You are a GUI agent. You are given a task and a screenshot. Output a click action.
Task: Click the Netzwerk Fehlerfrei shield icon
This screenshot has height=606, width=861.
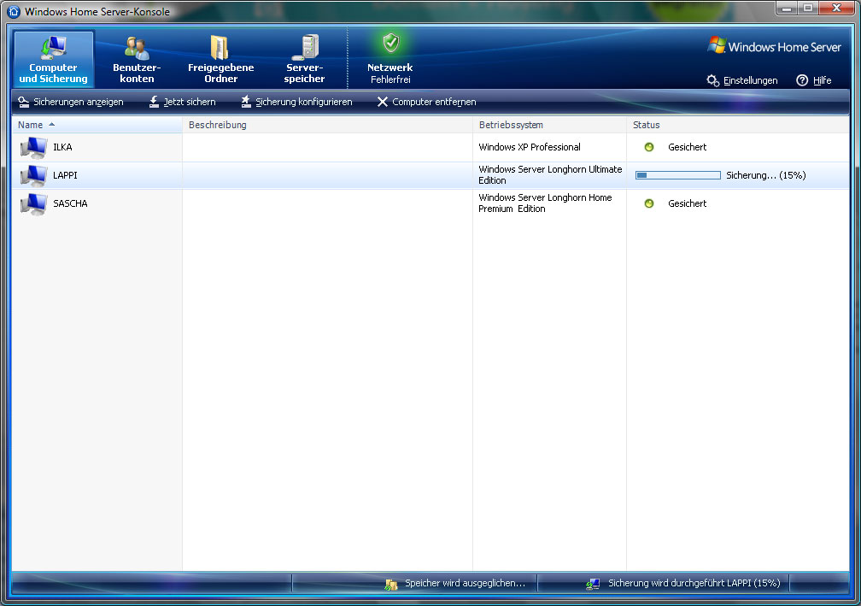(x=391, y=43)
